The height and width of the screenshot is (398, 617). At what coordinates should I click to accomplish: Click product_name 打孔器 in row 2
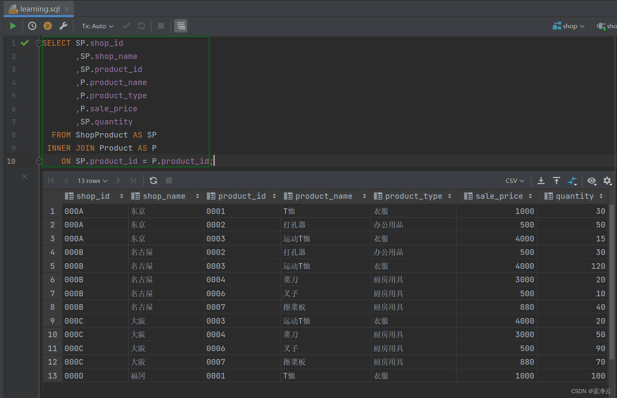point(326,225)
